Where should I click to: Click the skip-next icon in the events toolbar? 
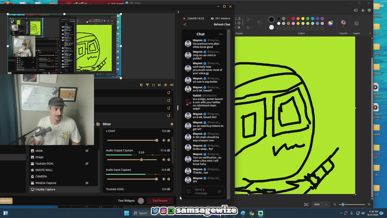coord(159,85)
